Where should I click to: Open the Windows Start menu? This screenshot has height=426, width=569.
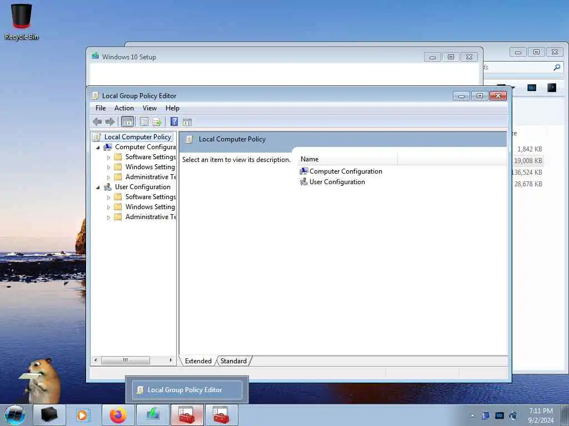pyautogui.click(x=15, y=415)
